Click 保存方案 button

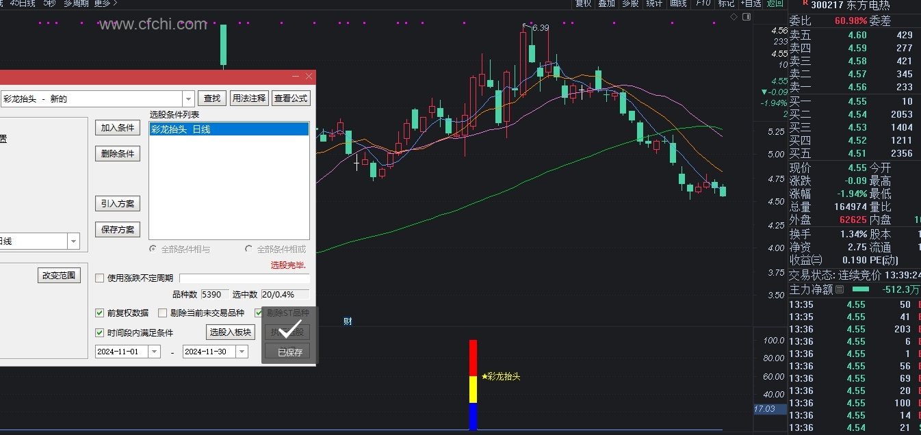click(118, 230)
